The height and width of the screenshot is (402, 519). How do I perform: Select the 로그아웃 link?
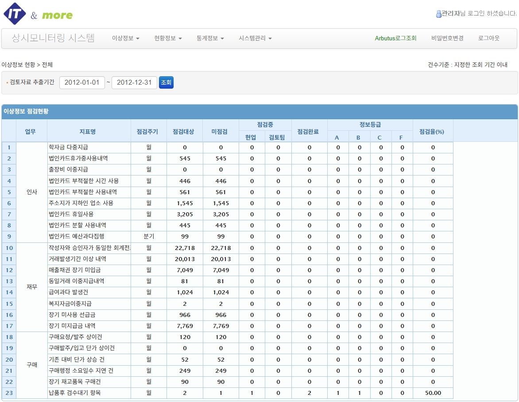coord(488,39)
